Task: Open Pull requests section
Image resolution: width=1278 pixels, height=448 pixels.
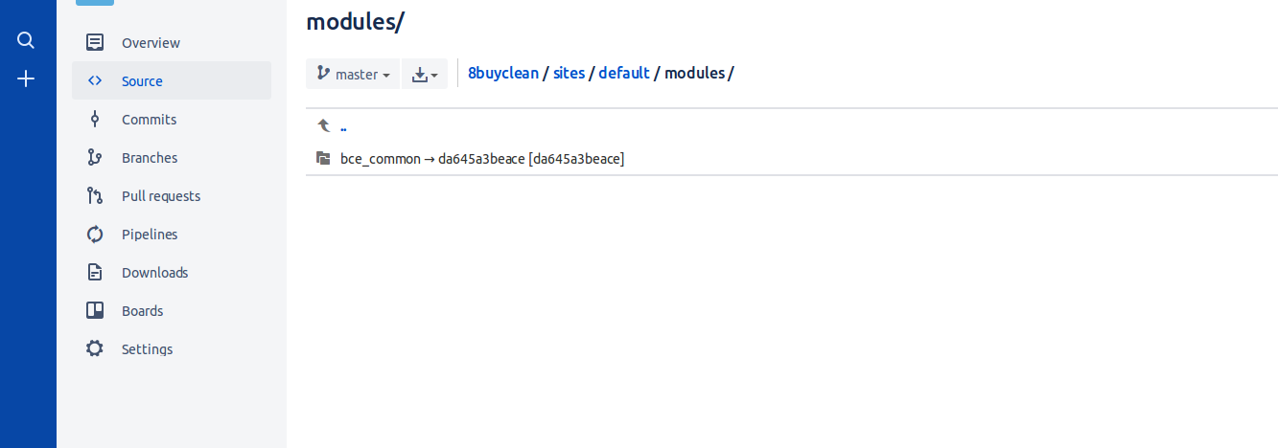Action: [172, 195]
